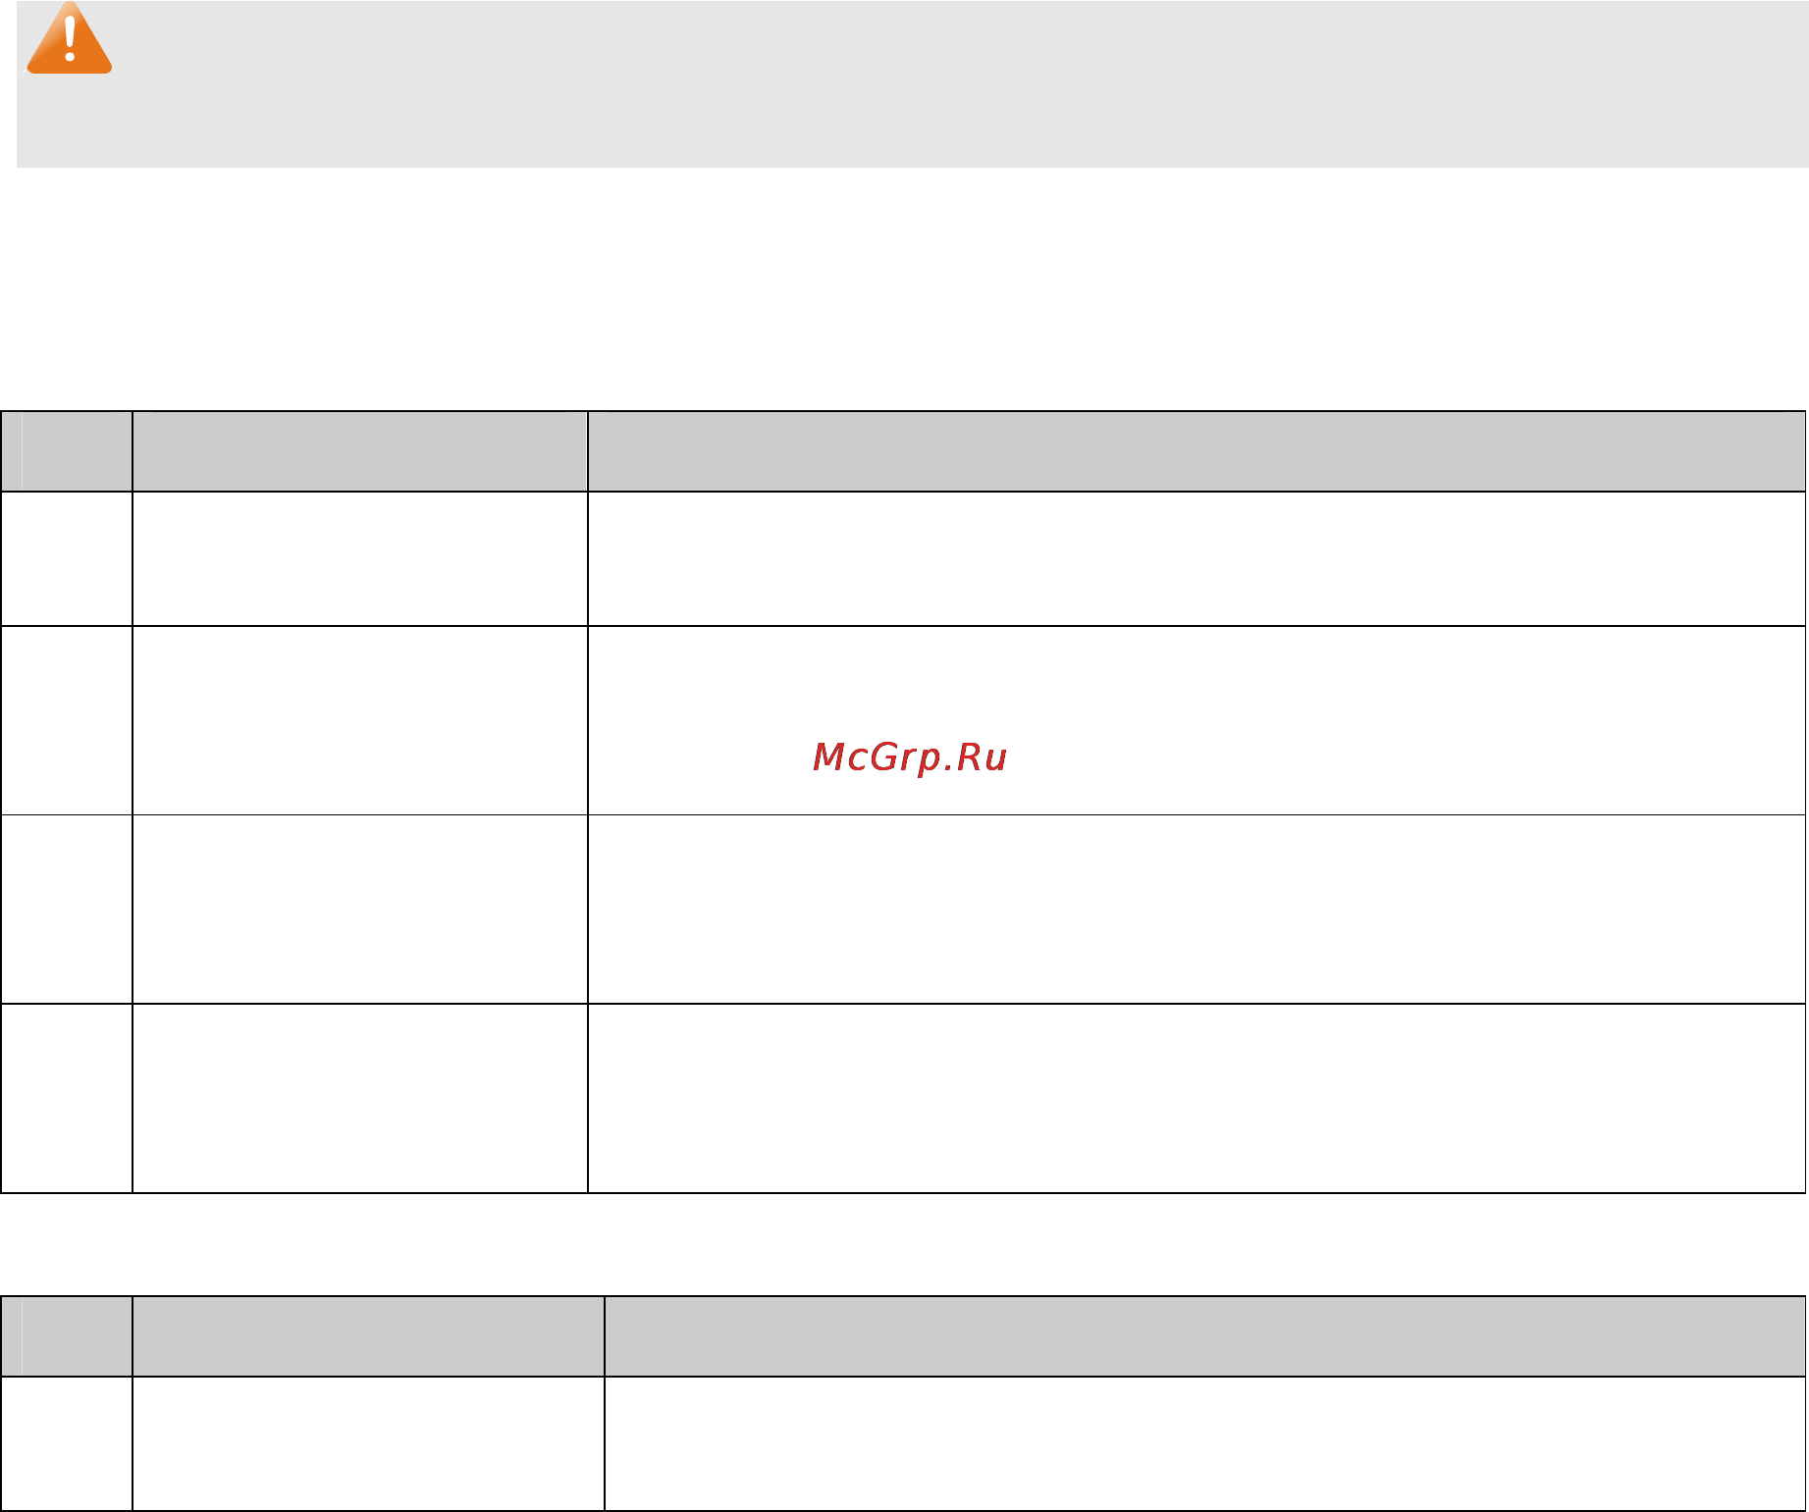Click the middle cell in the watermark's table row
Image resolution: width=1809 pixels, height=1512 pixels.
[x=360, y=720]
